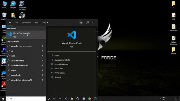180x101 pixels.
Task: Expand arrow for 'vs code for windows 10'
Action: [x=42, y=80]
